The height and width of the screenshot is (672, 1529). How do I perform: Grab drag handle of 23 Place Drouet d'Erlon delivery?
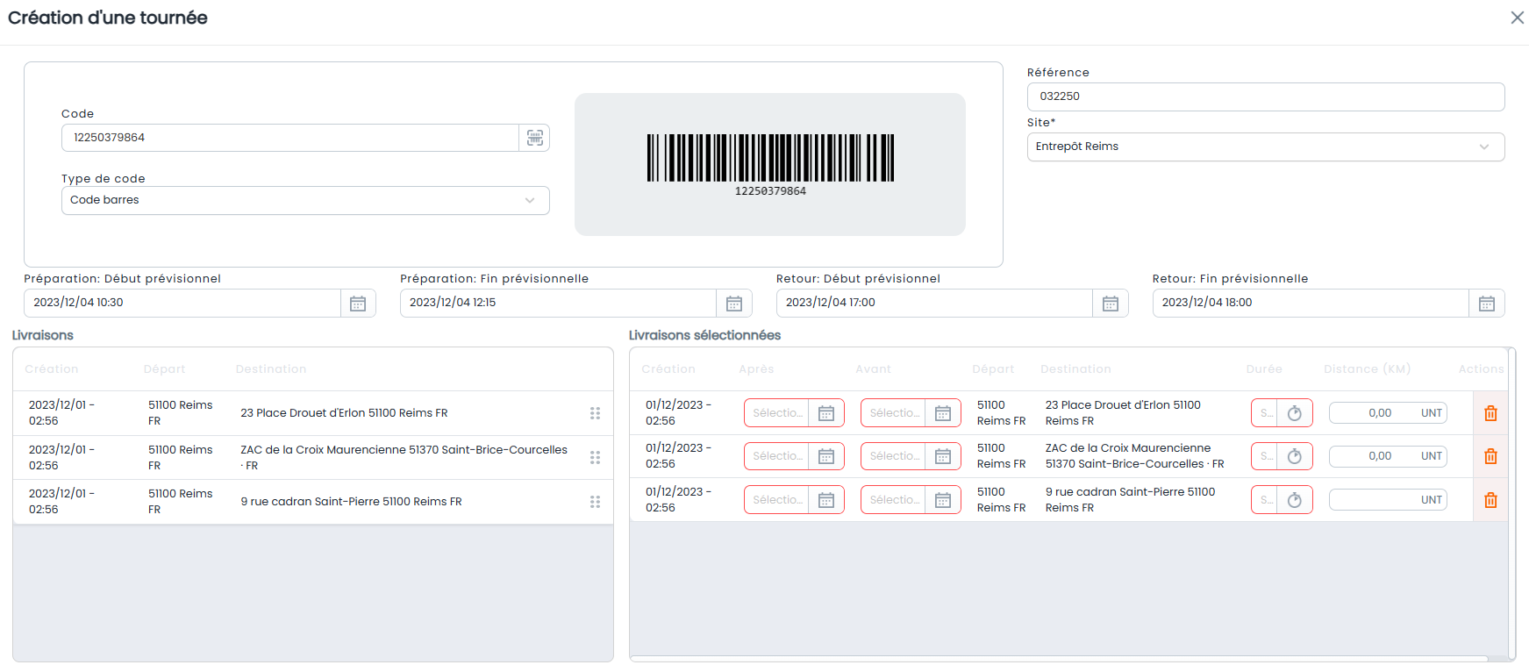[595, 413]
